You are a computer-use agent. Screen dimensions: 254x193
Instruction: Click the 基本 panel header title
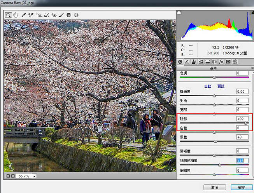213,68
